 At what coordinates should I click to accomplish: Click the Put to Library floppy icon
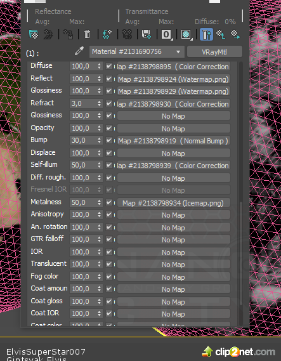[x=147, y=34]
